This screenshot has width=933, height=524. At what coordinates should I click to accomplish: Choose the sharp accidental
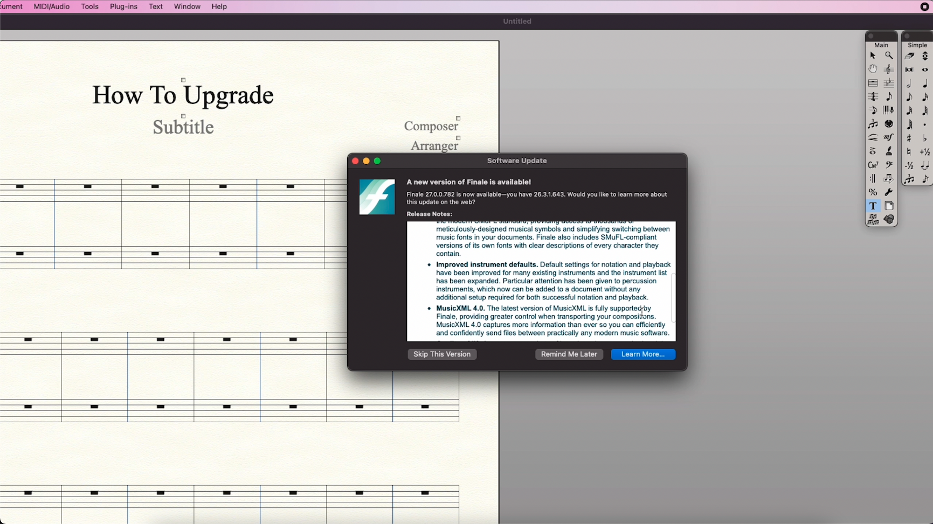click(x=909, y=138)
